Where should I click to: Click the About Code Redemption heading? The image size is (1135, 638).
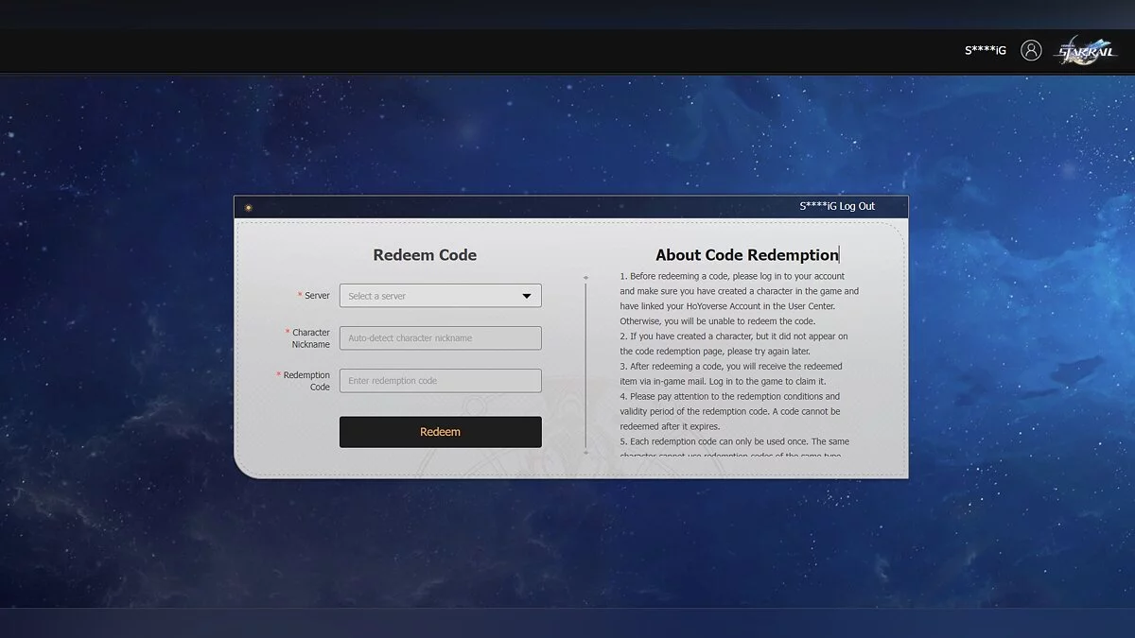coord(747,255)
